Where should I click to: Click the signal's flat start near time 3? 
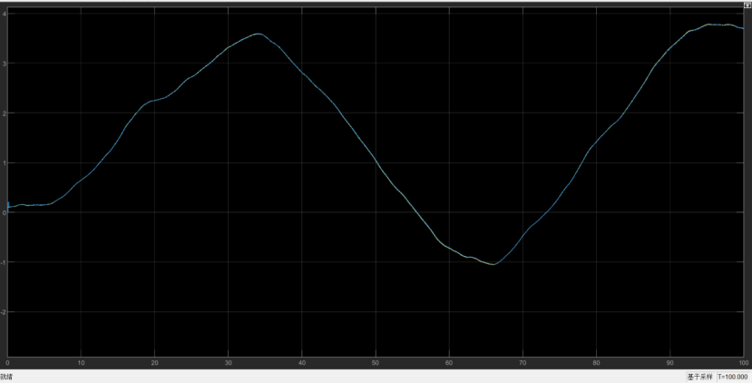point(30,205)
